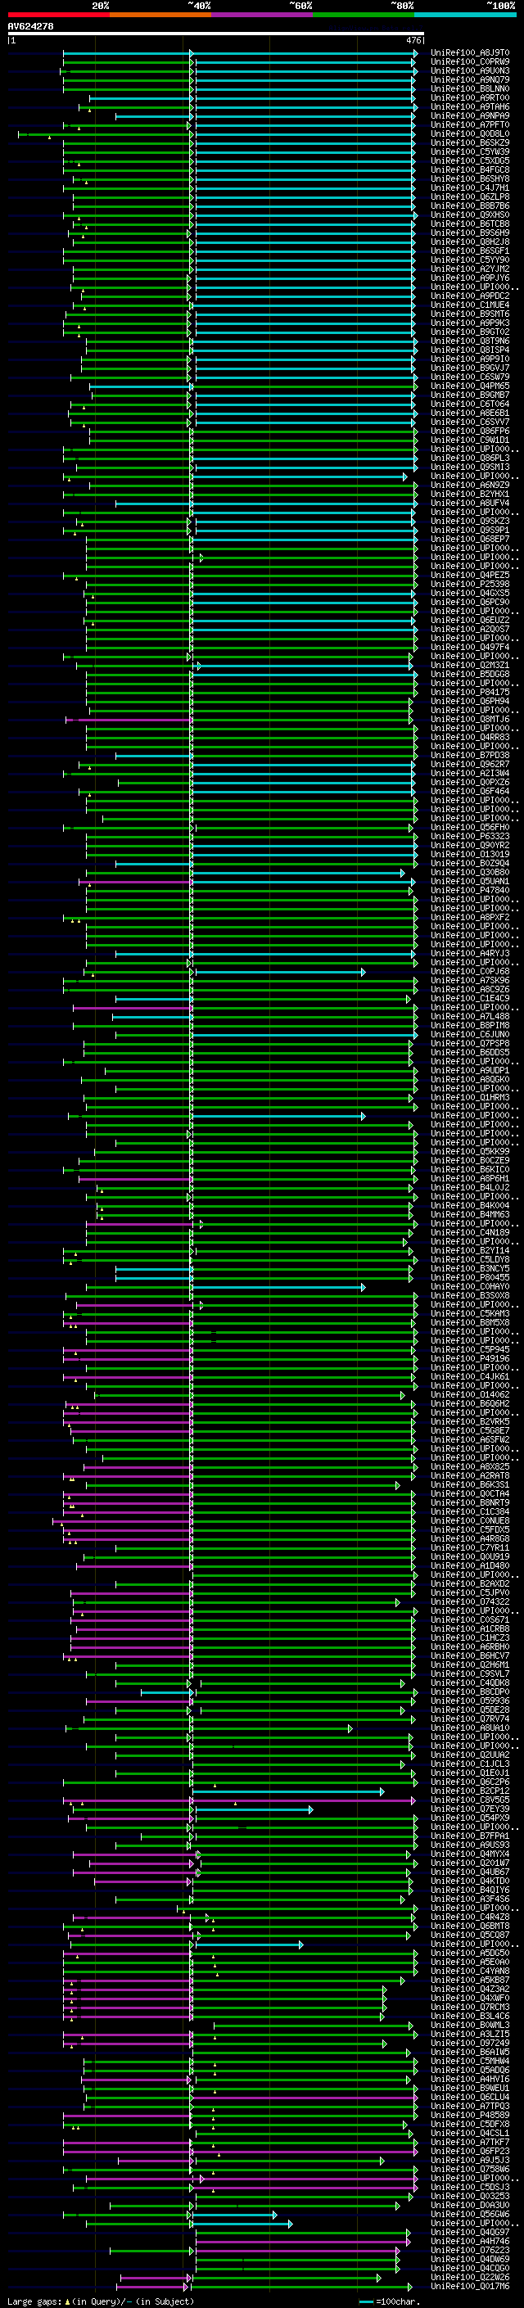
Task: Open the UniRef100_B4FGC8 label
Action: 470,169
